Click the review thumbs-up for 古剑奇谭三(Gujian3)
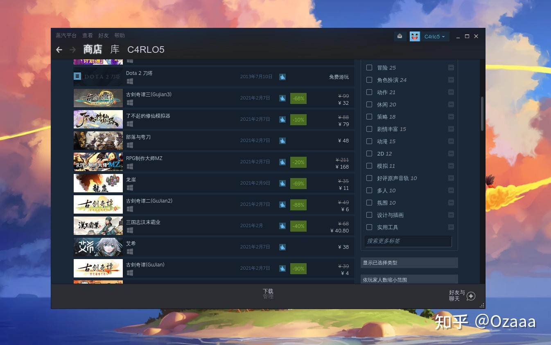551x345 pixels. [282, 98]
